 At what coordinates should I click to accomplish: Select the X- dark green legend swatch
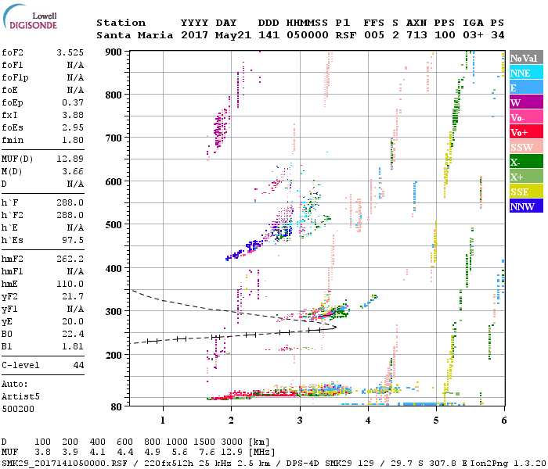526,162
